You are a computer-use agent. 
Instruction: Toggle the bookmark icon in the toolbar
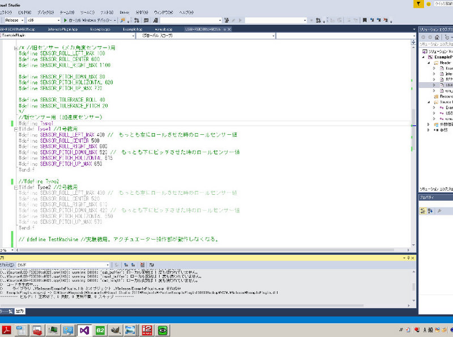[365, 20]
